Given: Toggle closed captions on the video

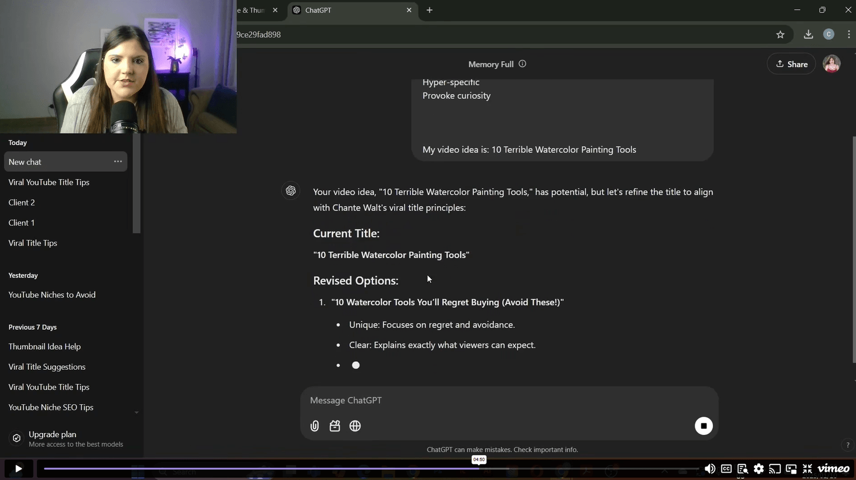Looking at the screenshot, I should pos(726,469).
